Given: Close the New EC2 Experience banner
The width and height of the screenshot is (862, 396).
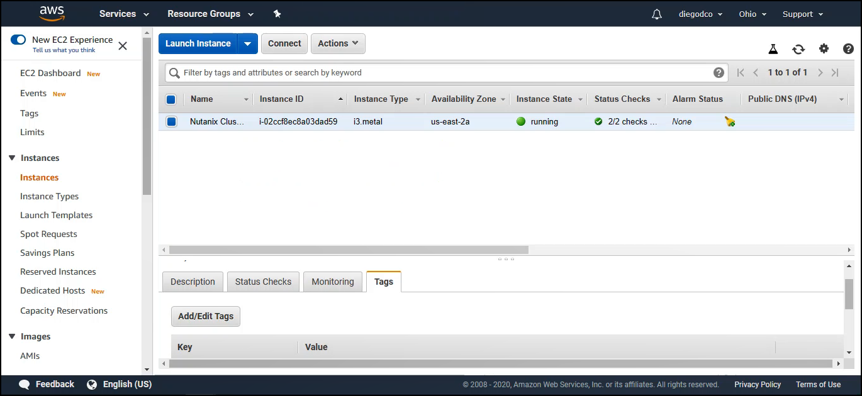Looking at the screenshot, I should (123, 45).
